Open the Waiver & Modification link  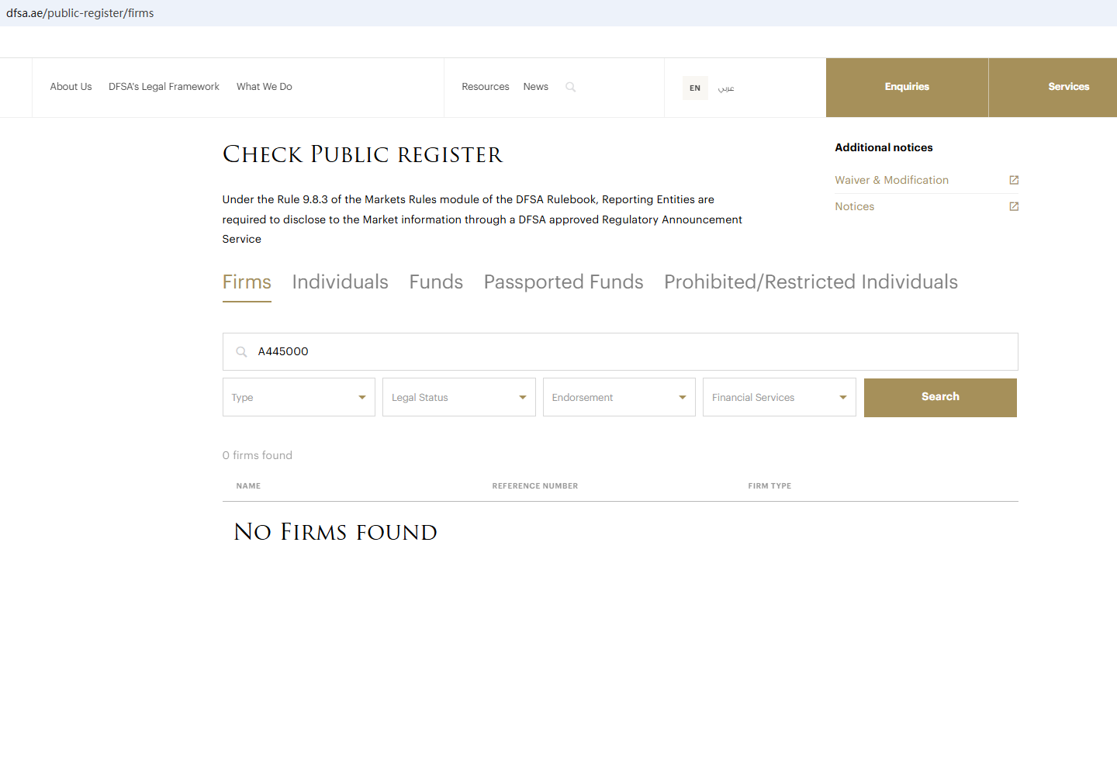pos(891,180)
